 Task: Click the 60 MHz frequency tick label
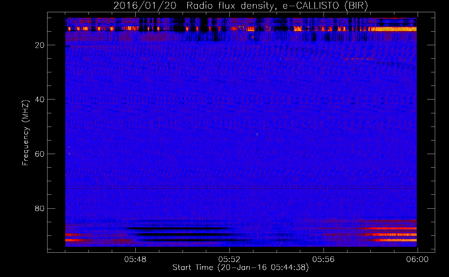40,154
